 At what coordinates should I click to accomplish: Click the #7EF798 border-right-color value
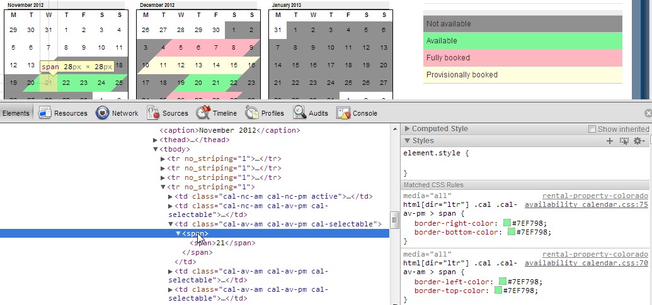tap(529, 223)
